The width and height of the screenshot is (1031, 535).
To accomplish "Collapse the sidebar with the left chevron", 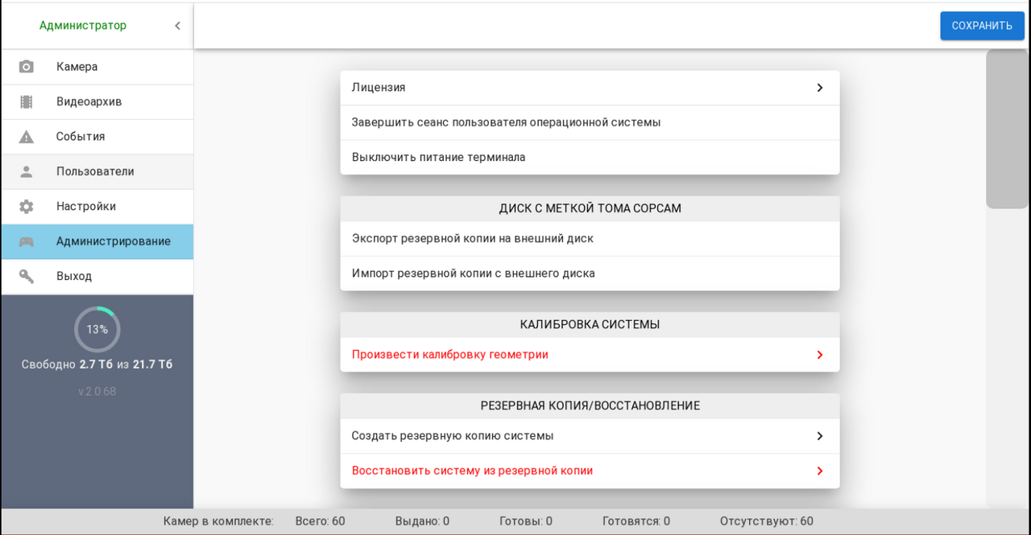I will [177, 26].
